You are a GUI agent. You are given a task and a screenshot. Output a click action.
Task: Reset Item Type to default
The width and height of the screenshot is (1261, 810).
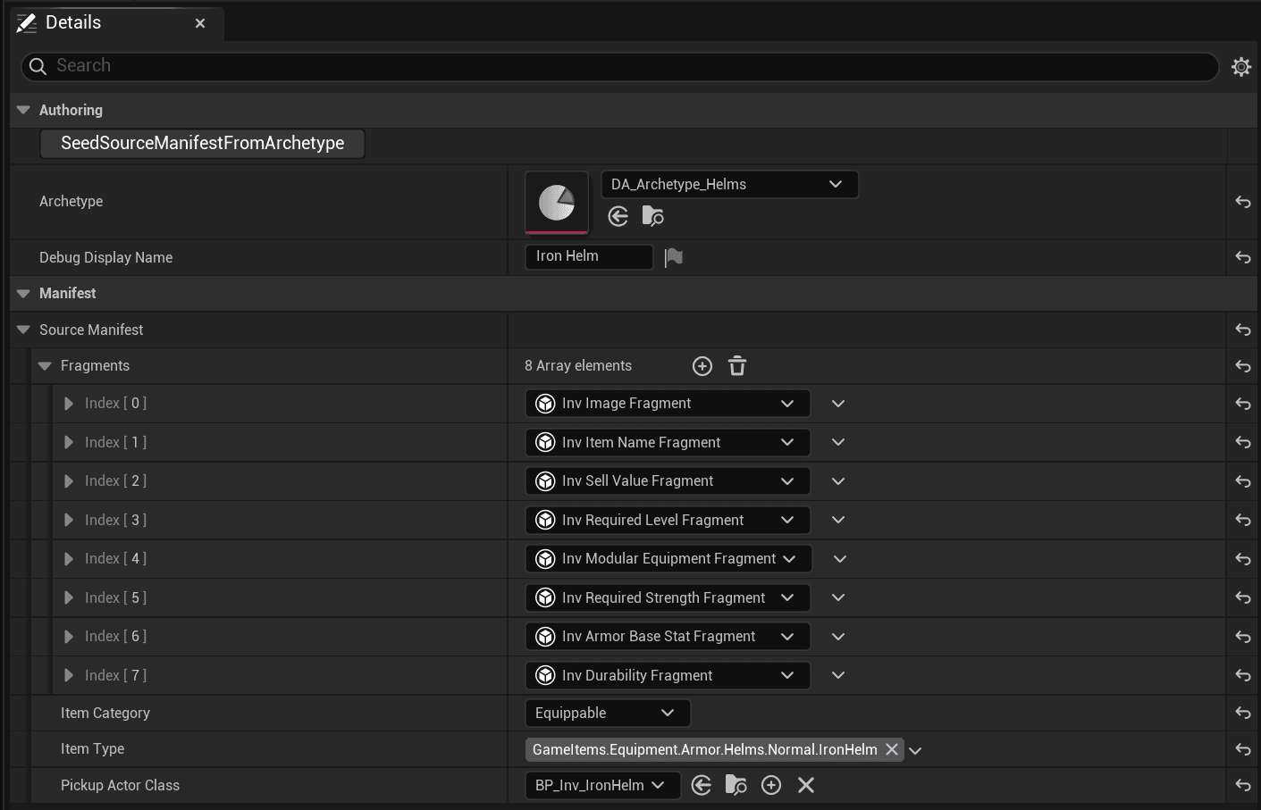tap(1242, 749)
